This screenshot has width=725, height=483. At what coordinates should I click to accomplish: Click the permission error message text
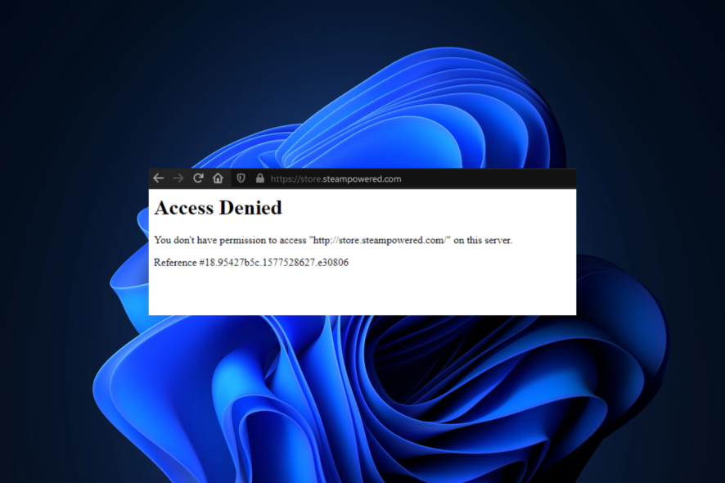click(x=333, y=240)
